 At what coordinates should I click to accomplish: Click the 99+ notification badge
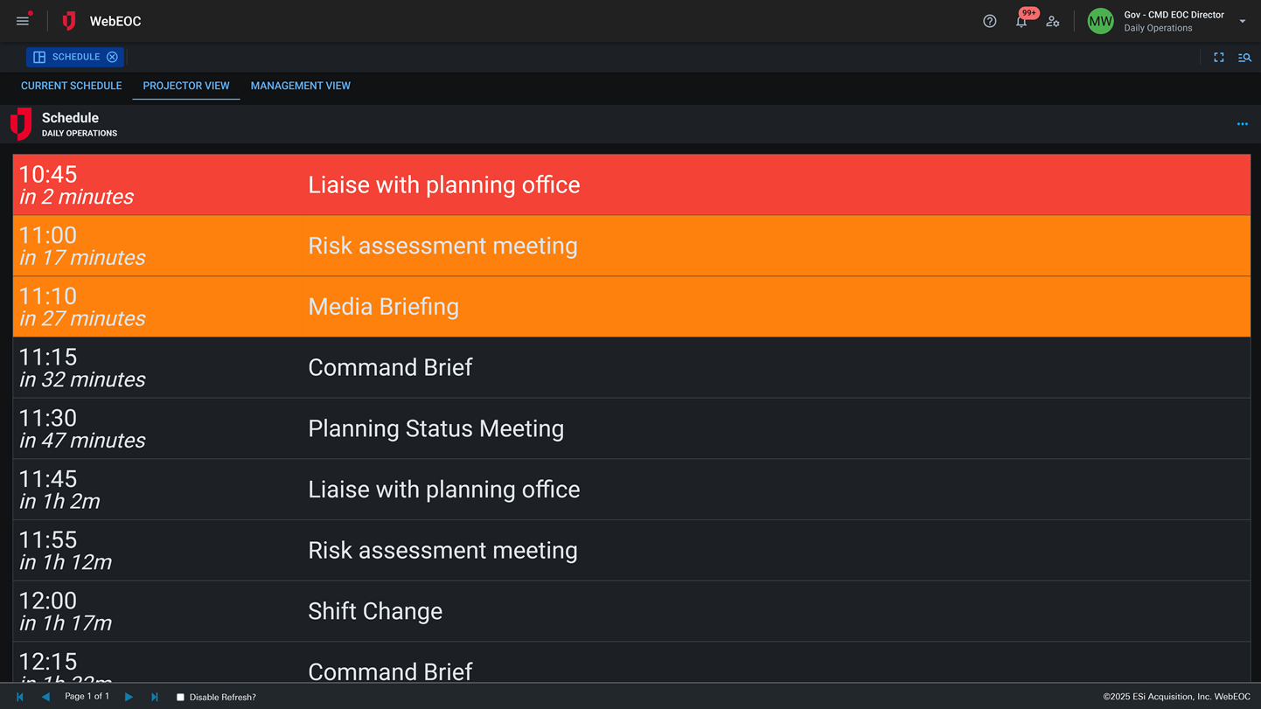click(x=1028, y=13)
